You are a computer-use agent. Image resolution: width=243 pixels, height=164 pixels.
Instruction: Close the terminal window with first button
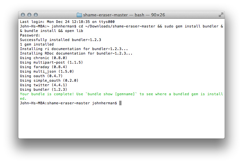23,15
